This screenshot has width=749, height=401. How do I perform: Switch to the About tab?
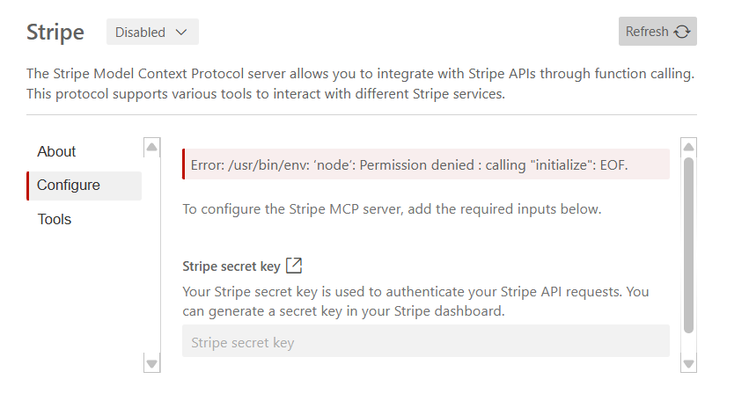56,151
